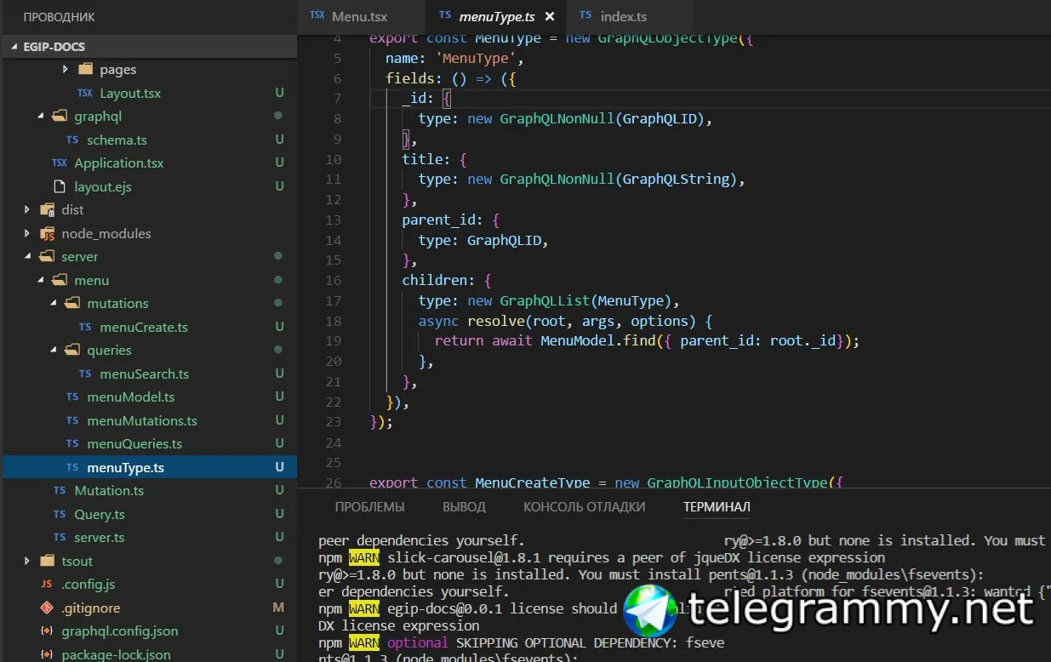1051x662 pixels.
Task: Expand the dist folder arrow
Action: pyautogui.click(x=27, y=210)
